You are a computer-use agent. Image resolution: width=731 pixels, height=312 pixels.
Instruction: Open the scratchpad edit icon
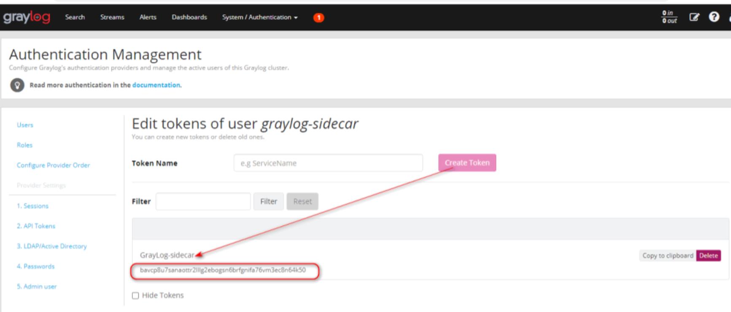pyautogui.click(x=694, y=17)
